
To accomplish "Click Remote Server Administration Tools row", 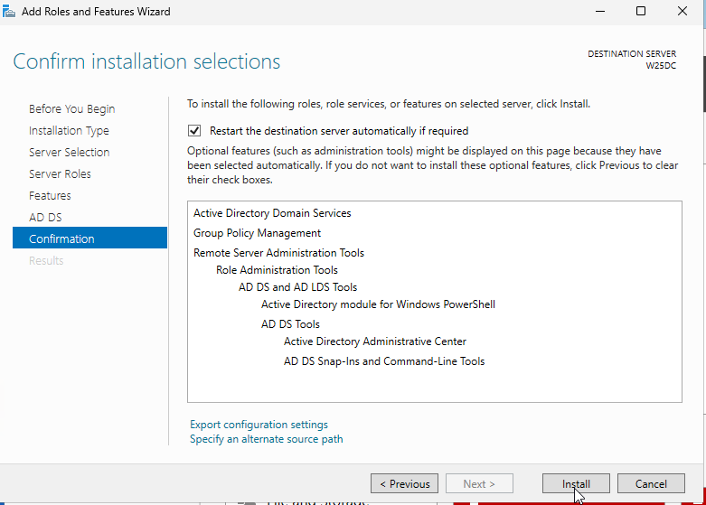I will point(278,253).
